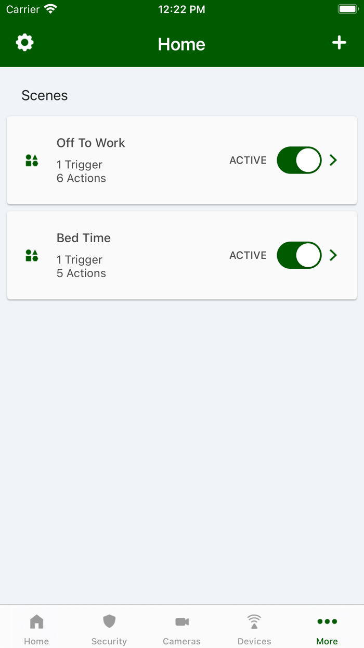
Task: Select the Security shield icon
Action: pyautogui.click(x=109, y=621)
